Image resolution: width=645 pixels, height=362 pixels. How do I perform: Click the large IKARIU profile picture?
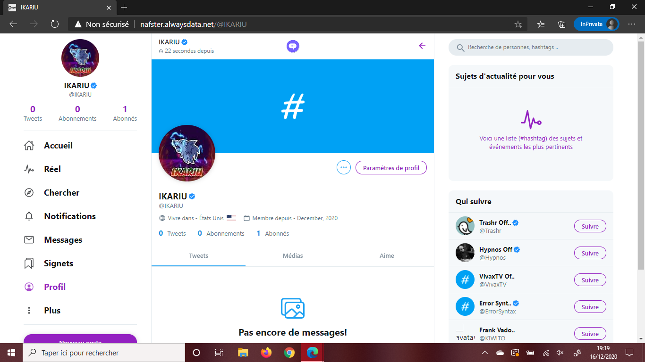[187, 153]
